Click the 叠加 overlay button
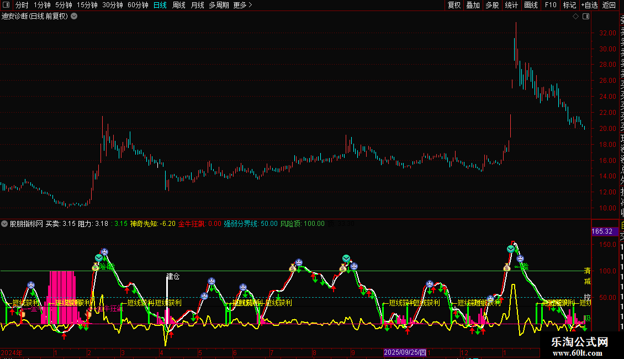Image resolution: width=624 pixels, height=359 pixels. (473, 5)
